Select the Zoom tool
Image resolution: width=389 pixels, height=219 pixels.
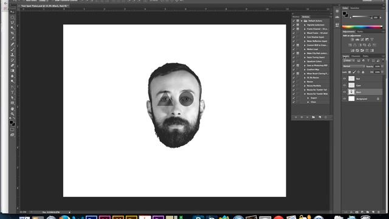click(x=12, y=114)
